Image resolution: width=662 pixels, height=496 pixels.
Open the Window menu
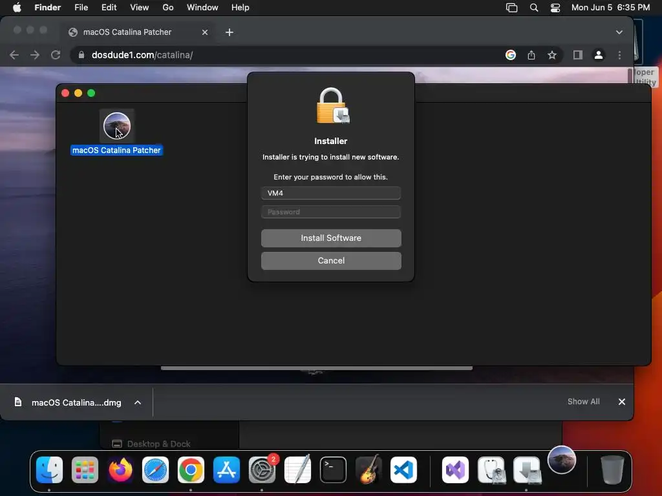pos(202,8)
